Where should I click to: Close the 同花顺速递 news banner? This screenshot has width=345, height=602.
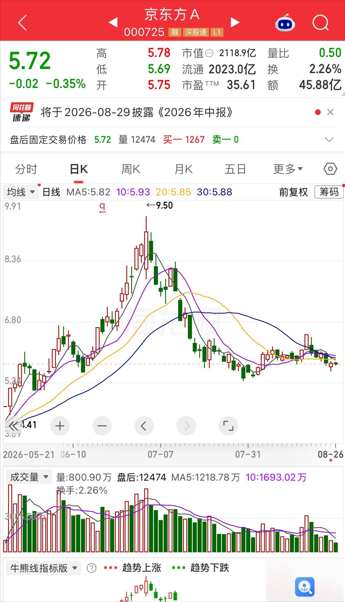tap(330, 112)
